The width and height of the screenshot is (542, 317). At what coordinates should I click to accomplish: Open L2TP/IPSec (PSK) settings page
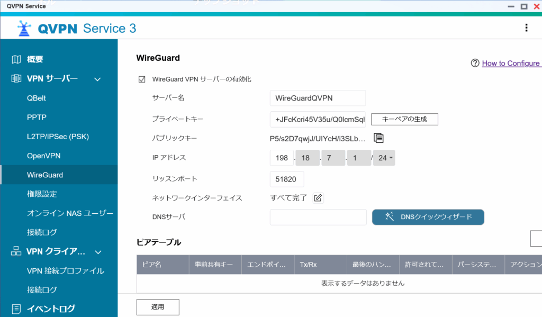(58, 137)
